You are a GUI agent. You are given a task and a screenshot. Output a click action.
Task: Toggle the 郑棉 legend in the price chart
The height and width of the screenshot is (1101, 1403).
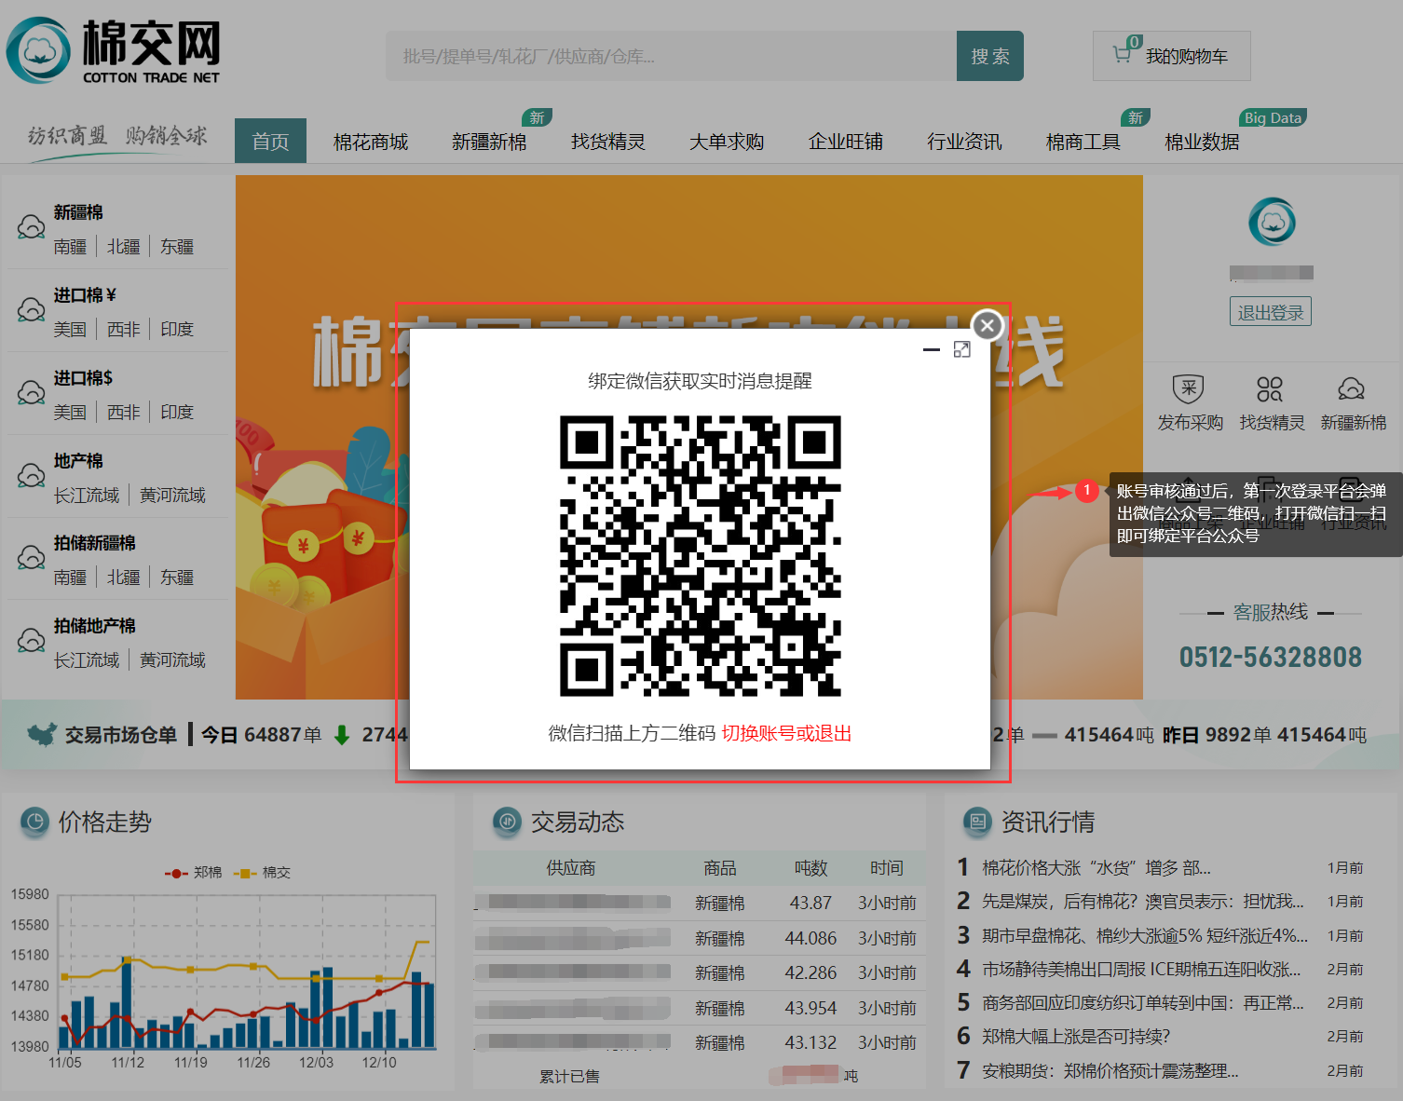click(194, 872)
